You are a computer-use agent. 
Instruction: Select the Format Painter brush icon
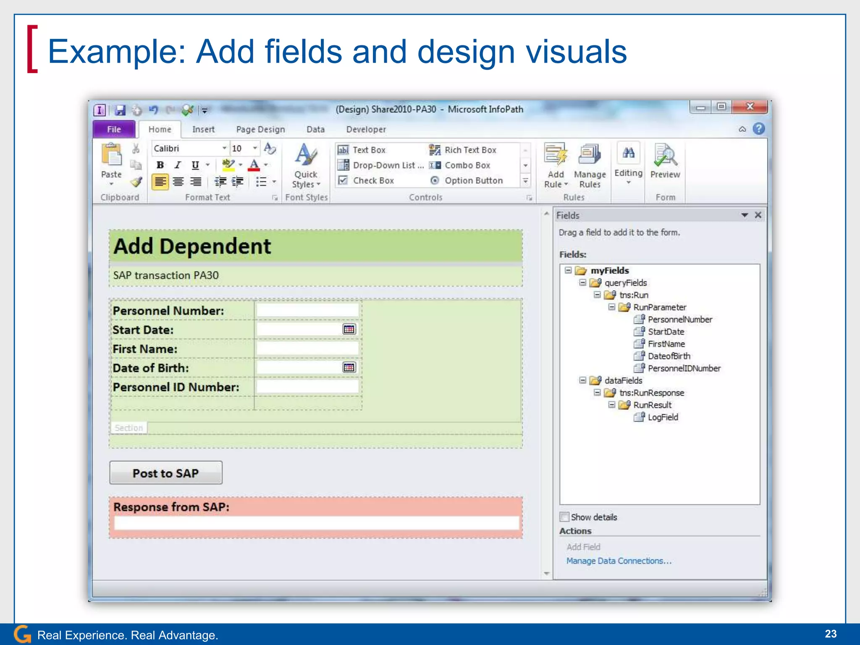(136, 181)
